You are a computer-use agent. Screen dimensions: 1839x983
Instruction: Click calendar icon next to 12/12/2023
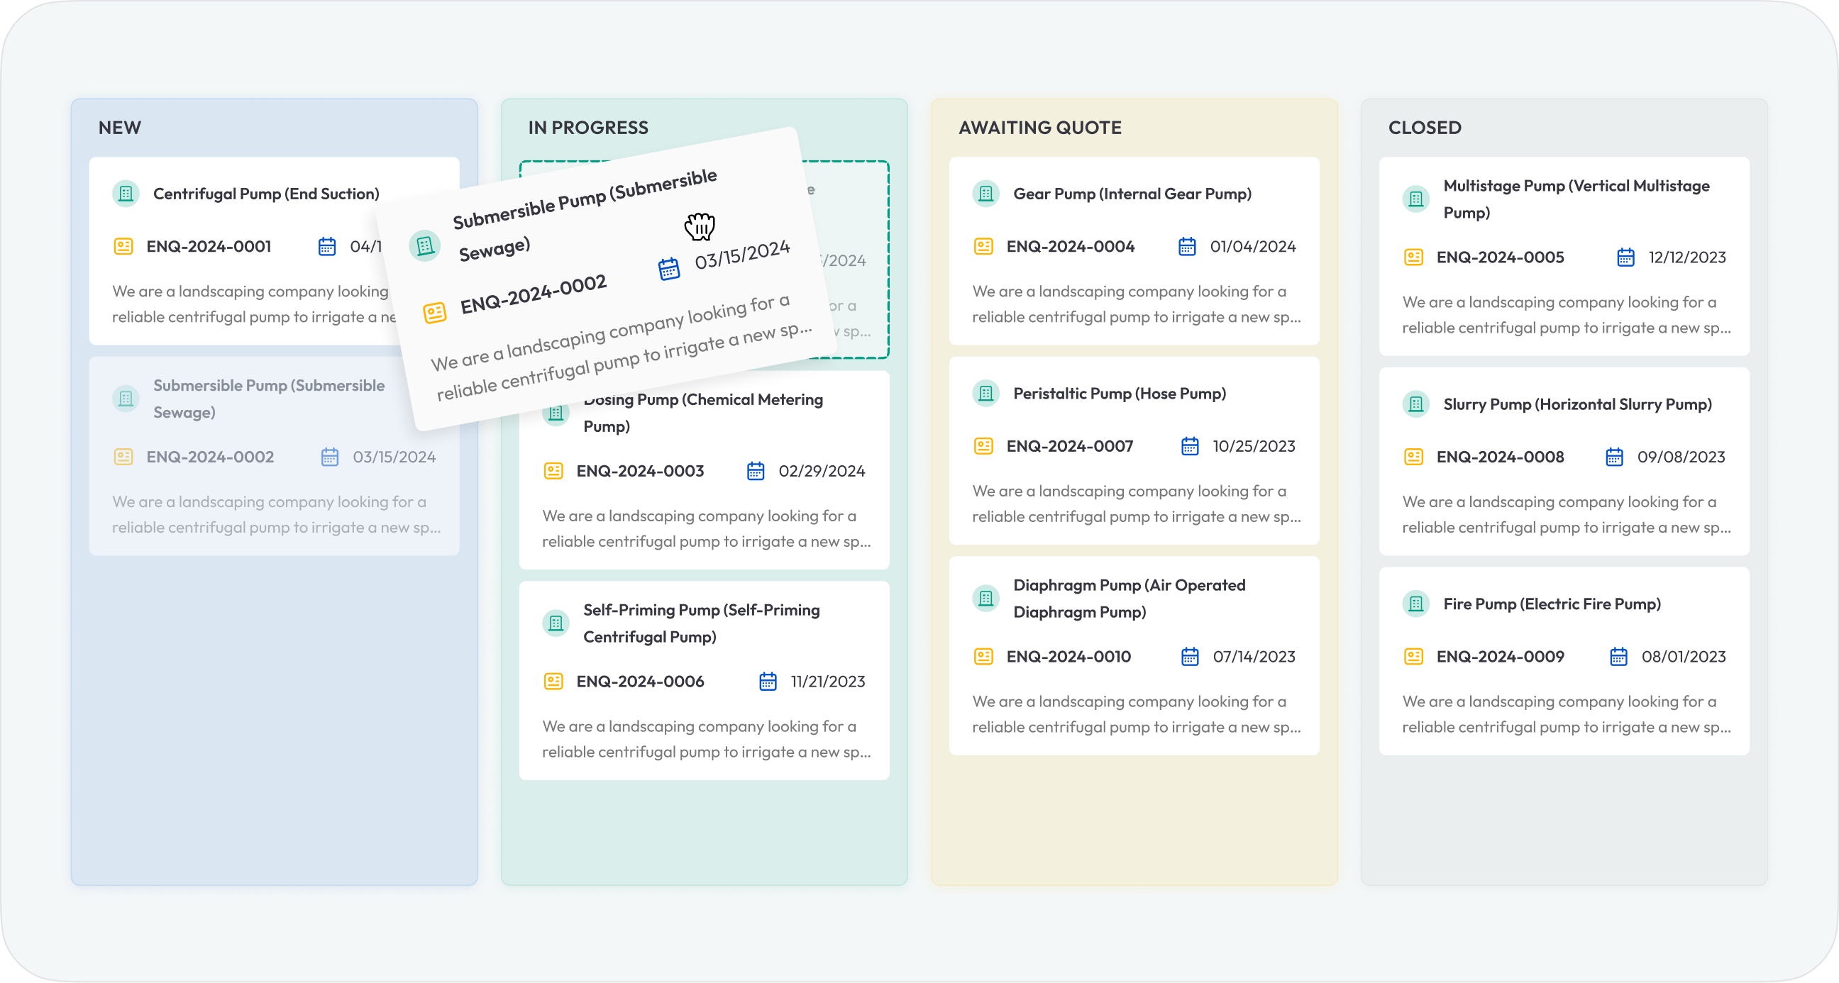(1625, 257)
